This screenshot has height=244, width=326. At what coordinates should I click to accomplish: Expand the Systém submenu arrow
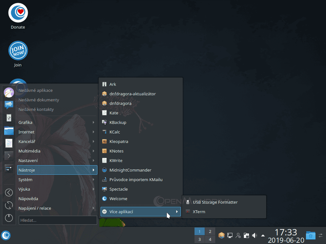93,180
